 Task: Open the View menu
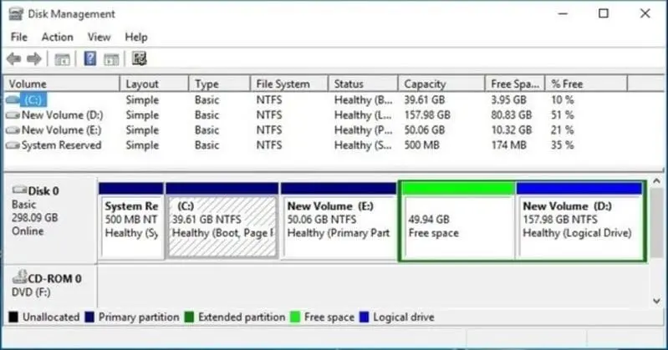[99, 37]
